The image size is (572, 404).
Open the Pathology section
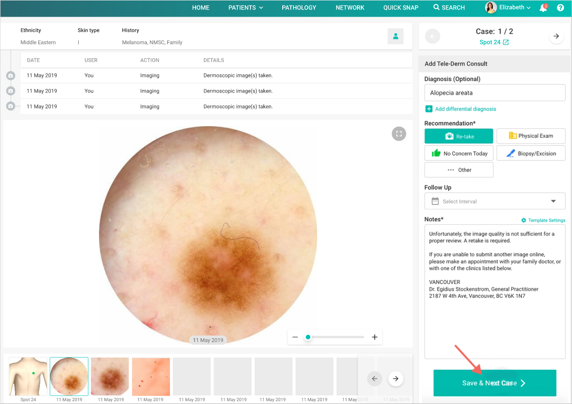299,8
